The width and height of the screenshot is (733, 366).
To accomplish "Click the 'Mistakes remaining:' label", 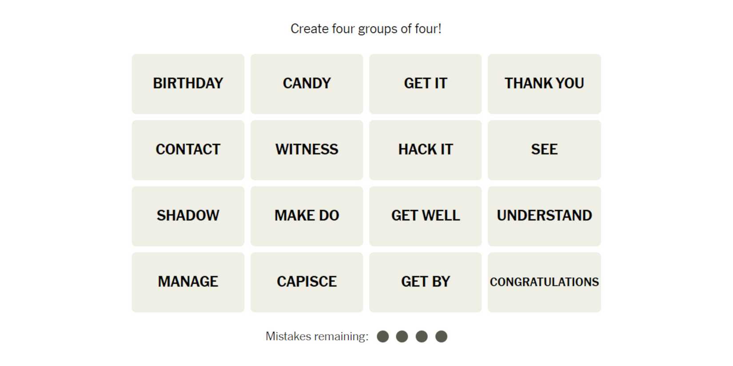I will 317,337.
